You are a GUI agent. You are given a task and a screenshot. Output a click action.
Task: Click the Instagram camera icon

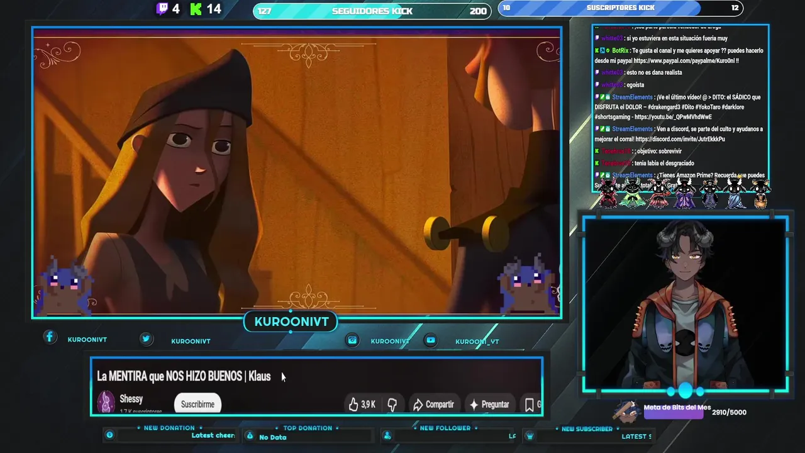[x=352, y=340]
